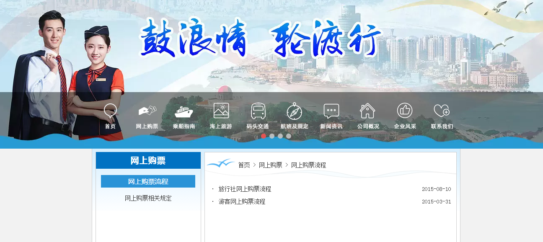Switch banner using the last carousel dot

pos(289,136)
